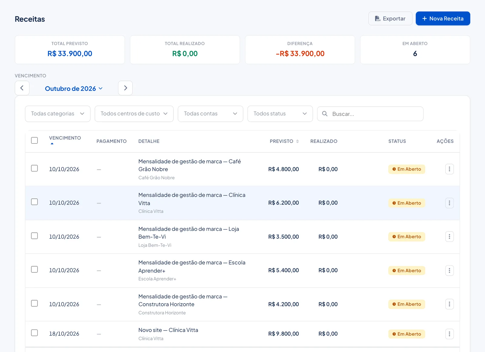
Task: Click the 18/10/2026 due date
Action: (64, 334)
